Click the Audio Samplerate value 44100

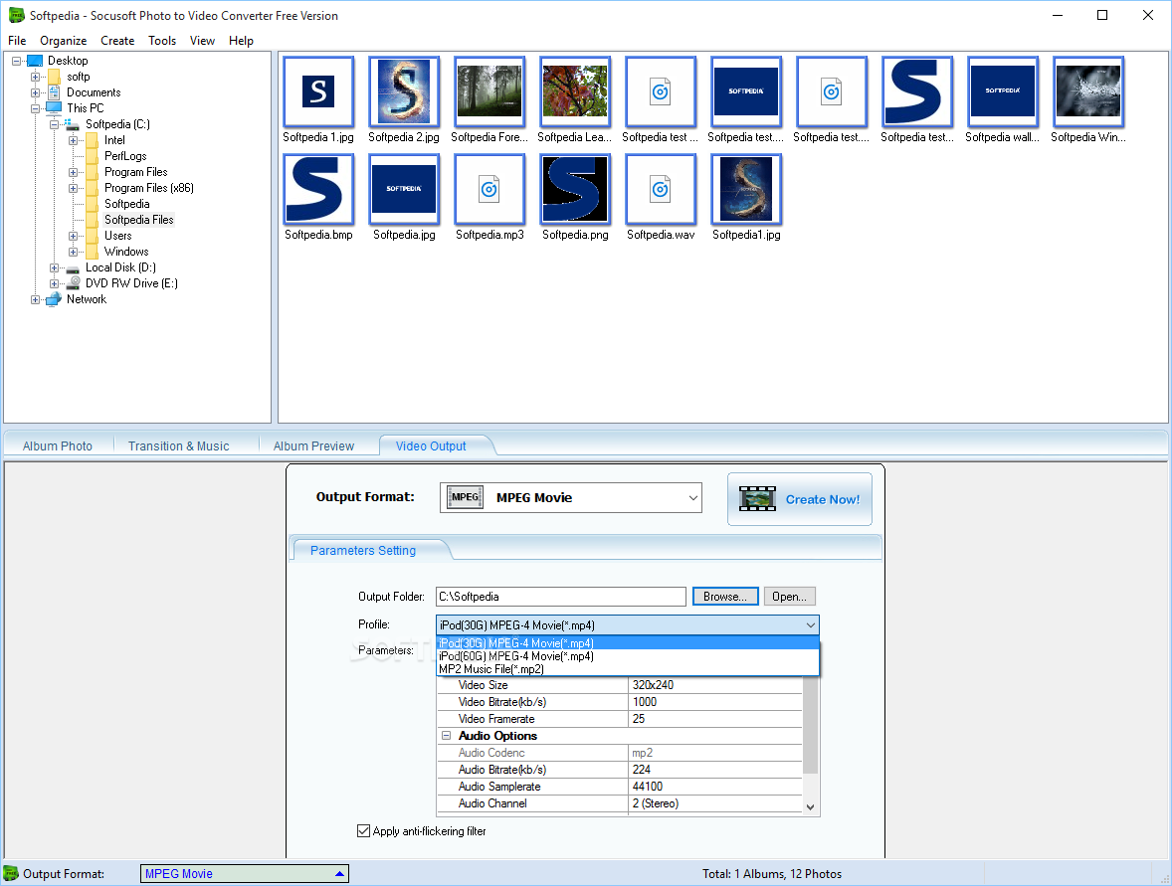pos(714,787)
